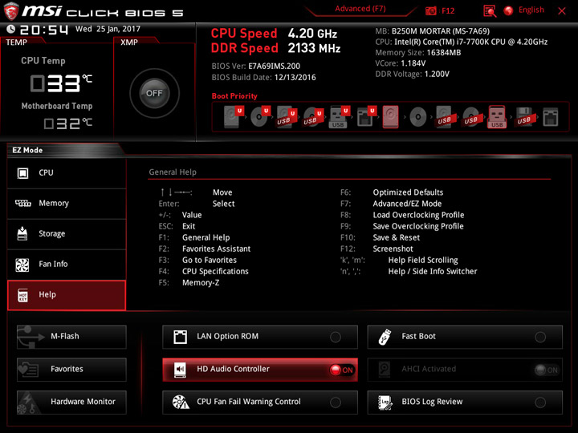Click the UEFI hard disk boot device icon
Screen dimensions: 578x433
[x=233, y=117]
